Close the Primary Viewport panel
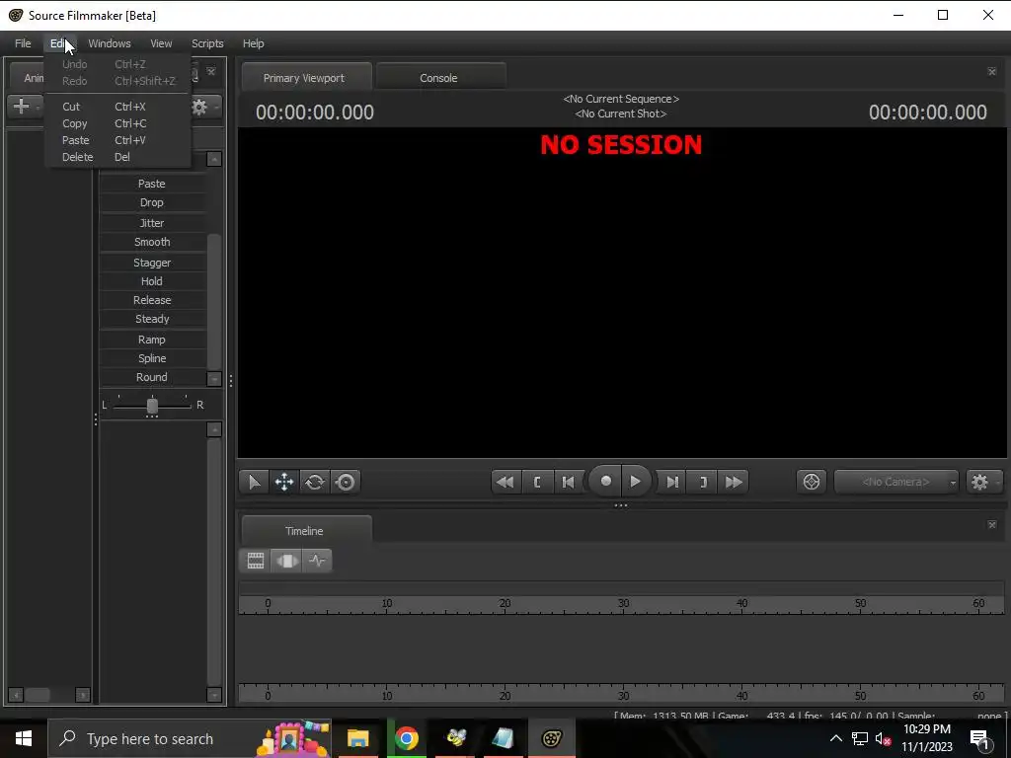This screenshot has width=1011, height=758. 991,71
